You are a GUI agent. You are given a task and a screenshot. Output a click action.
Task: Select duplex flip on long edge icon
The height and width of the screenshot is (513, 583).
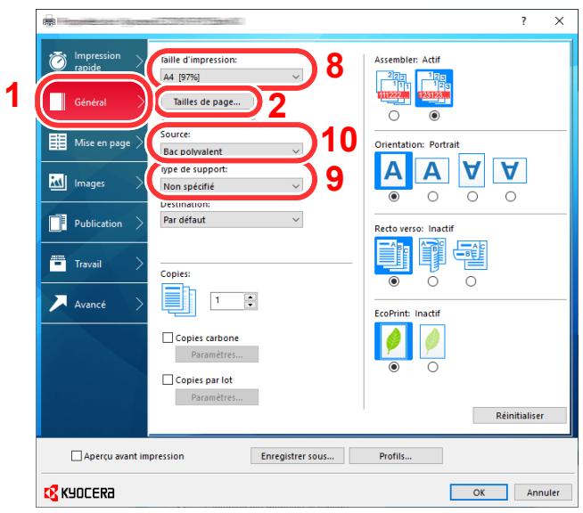(x=432, y=255)
